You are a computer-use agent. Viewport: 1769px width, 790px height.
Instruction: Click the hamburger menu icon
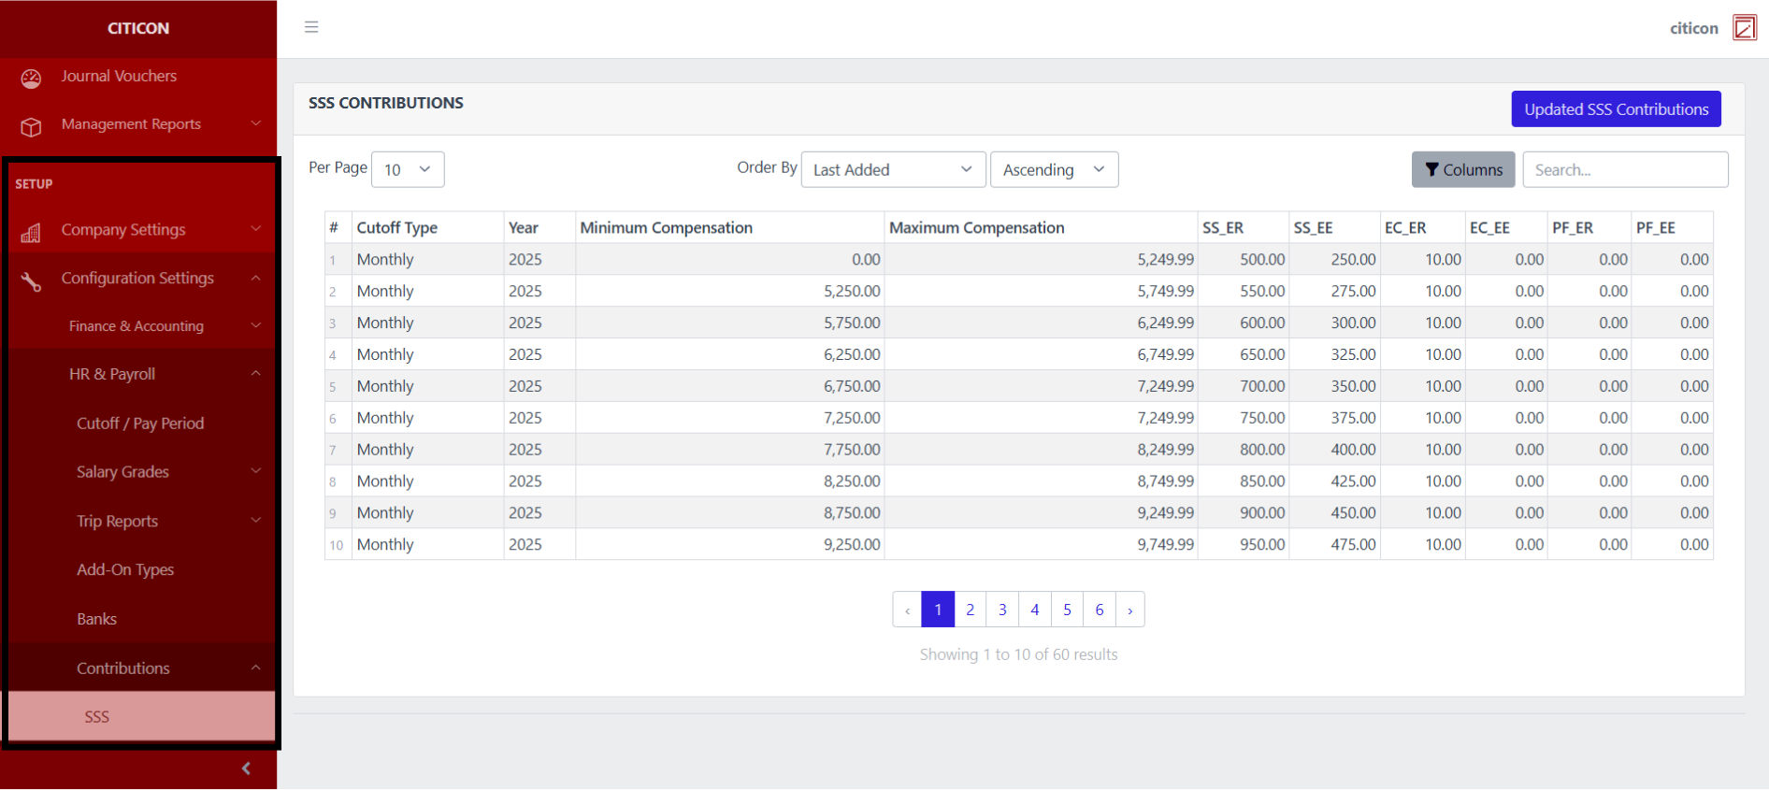(311, 27)
